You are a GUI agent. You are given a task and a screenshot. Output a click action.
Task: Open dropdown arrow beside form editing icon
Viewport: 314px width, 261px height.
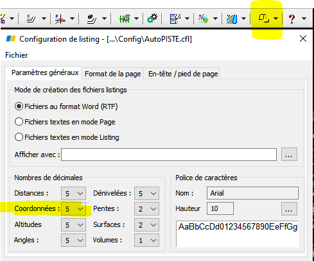[x=187, y=19]
